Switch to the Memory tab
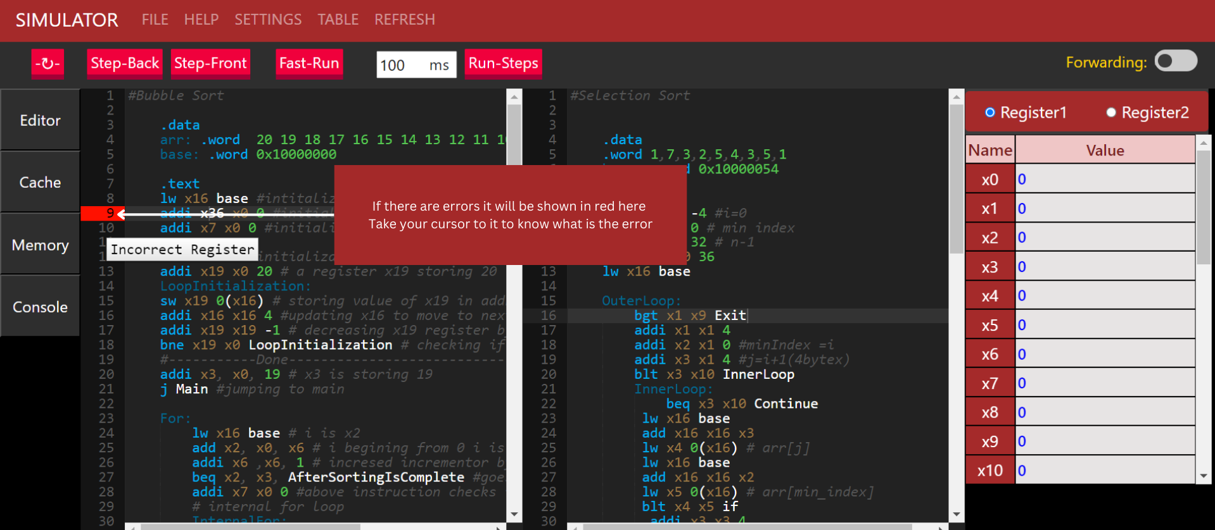1215x530 pixels. click(x=40, y=245)
